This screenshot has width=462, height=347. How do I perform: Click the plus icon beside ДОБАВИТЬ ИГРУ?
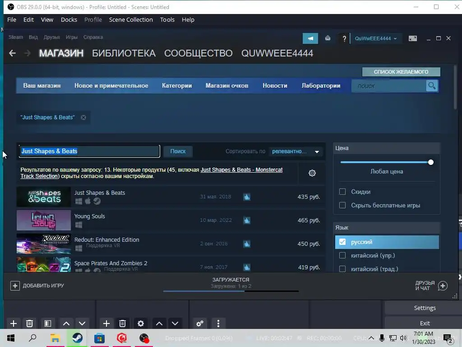click(x=15, y=286)
